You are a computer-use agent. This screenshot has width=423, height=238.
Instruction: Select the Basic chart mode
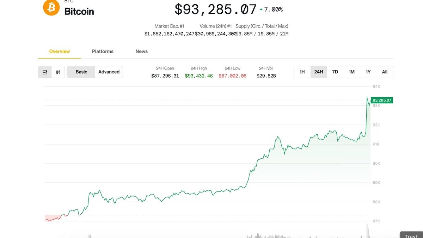point(81,72)
